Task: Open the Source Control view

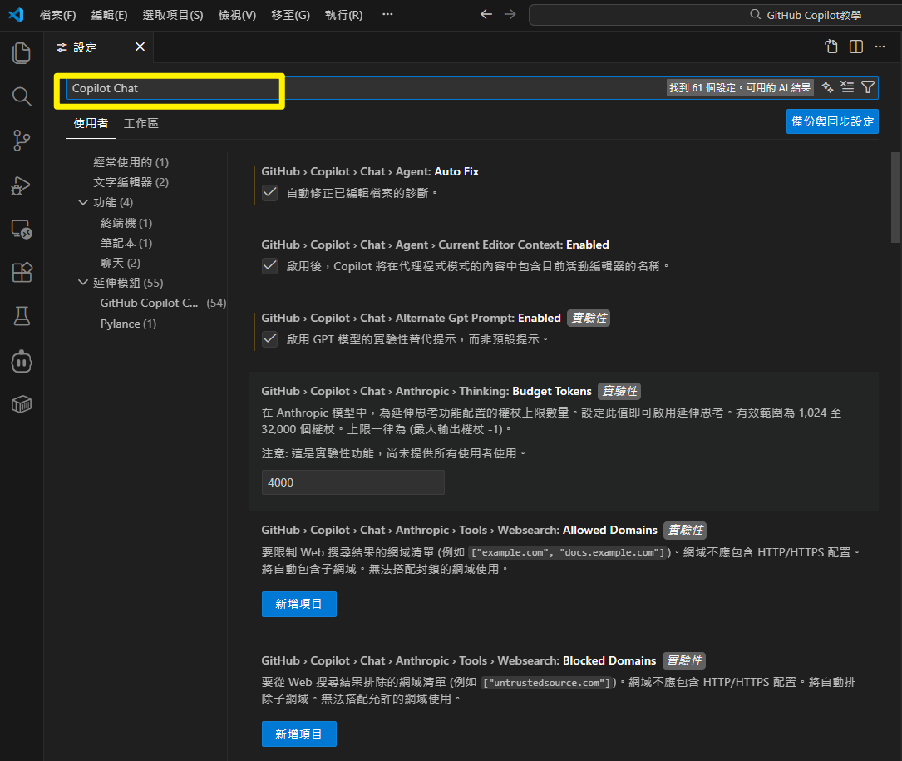Action: point(21,140)
